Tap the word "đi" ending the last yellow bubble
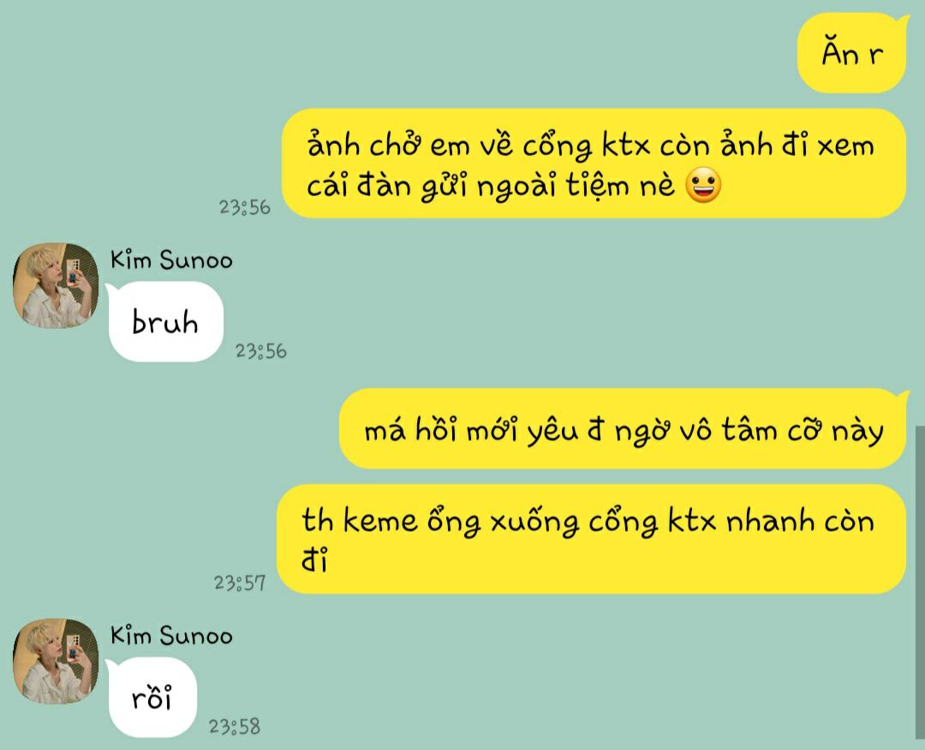 314,560
